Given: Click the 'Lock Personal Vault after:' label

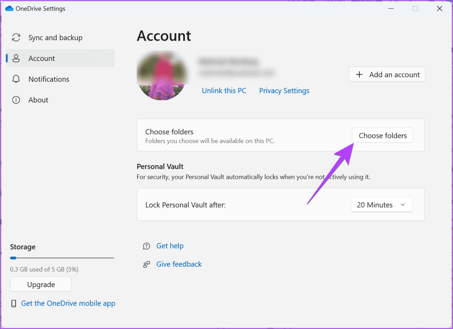Looking at the screenshot, I should point(185,205).
